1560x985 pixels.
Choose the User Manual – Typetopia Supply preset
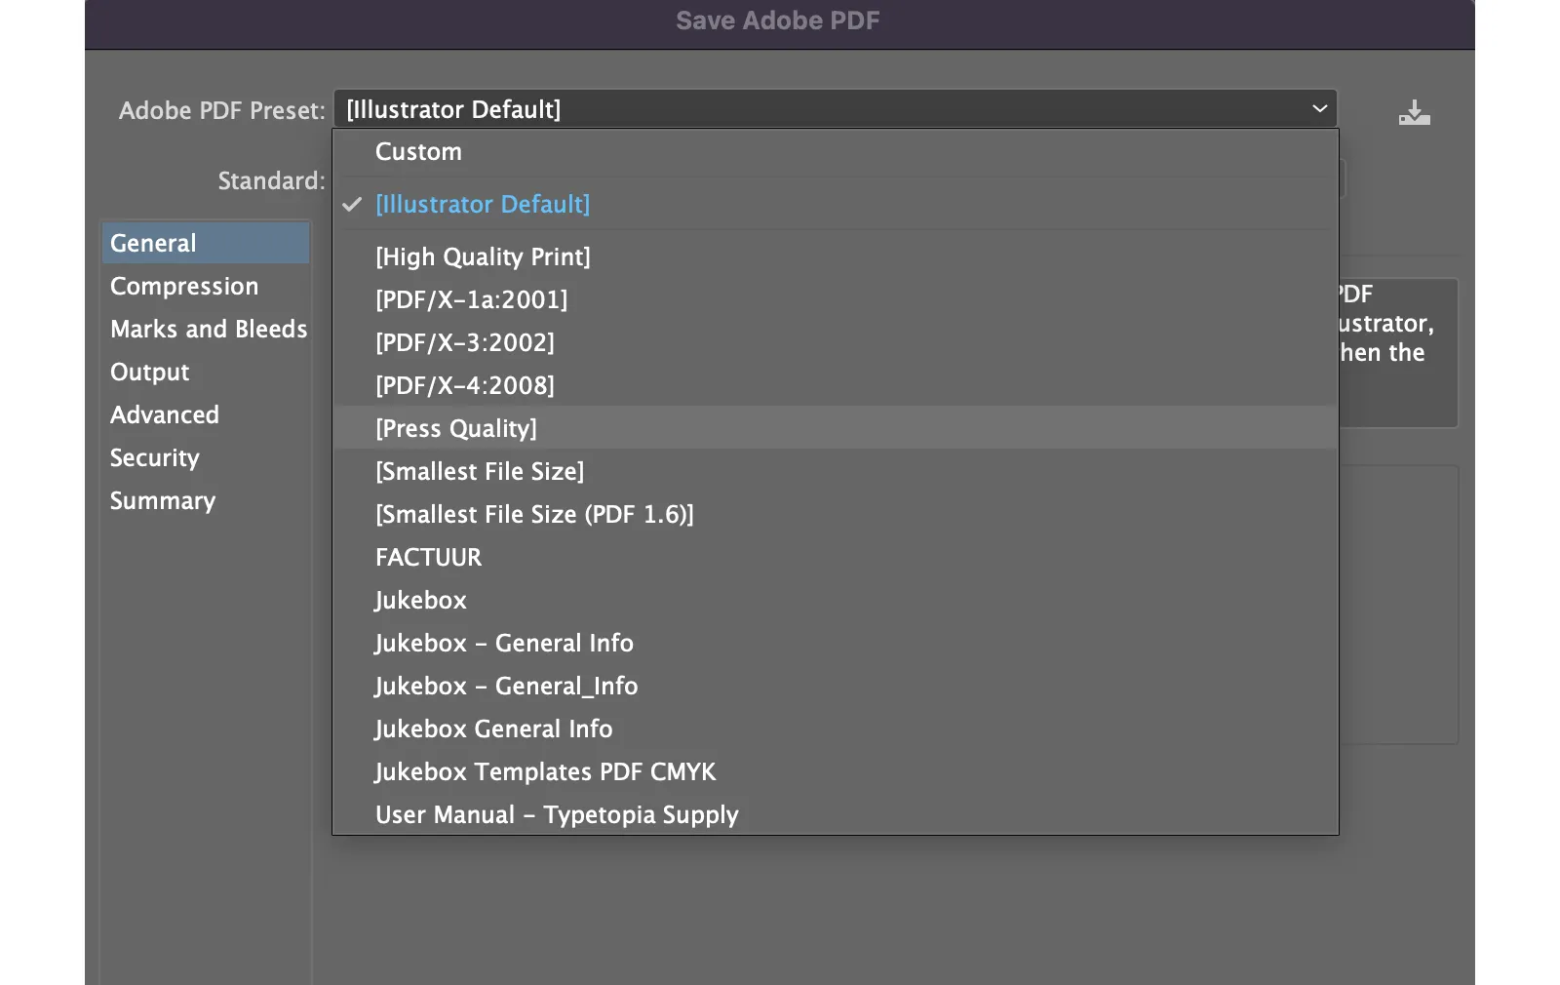pos(556,814)
